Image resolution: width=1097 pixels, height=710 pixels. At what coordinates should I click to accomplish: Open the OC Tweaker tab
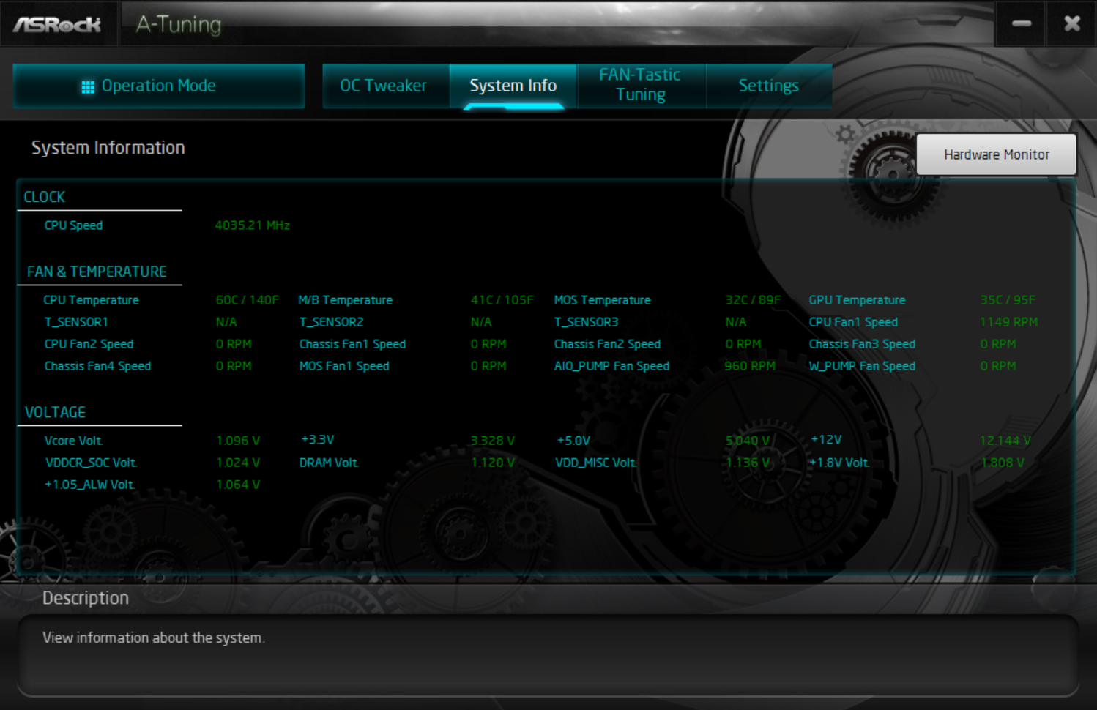384,86
